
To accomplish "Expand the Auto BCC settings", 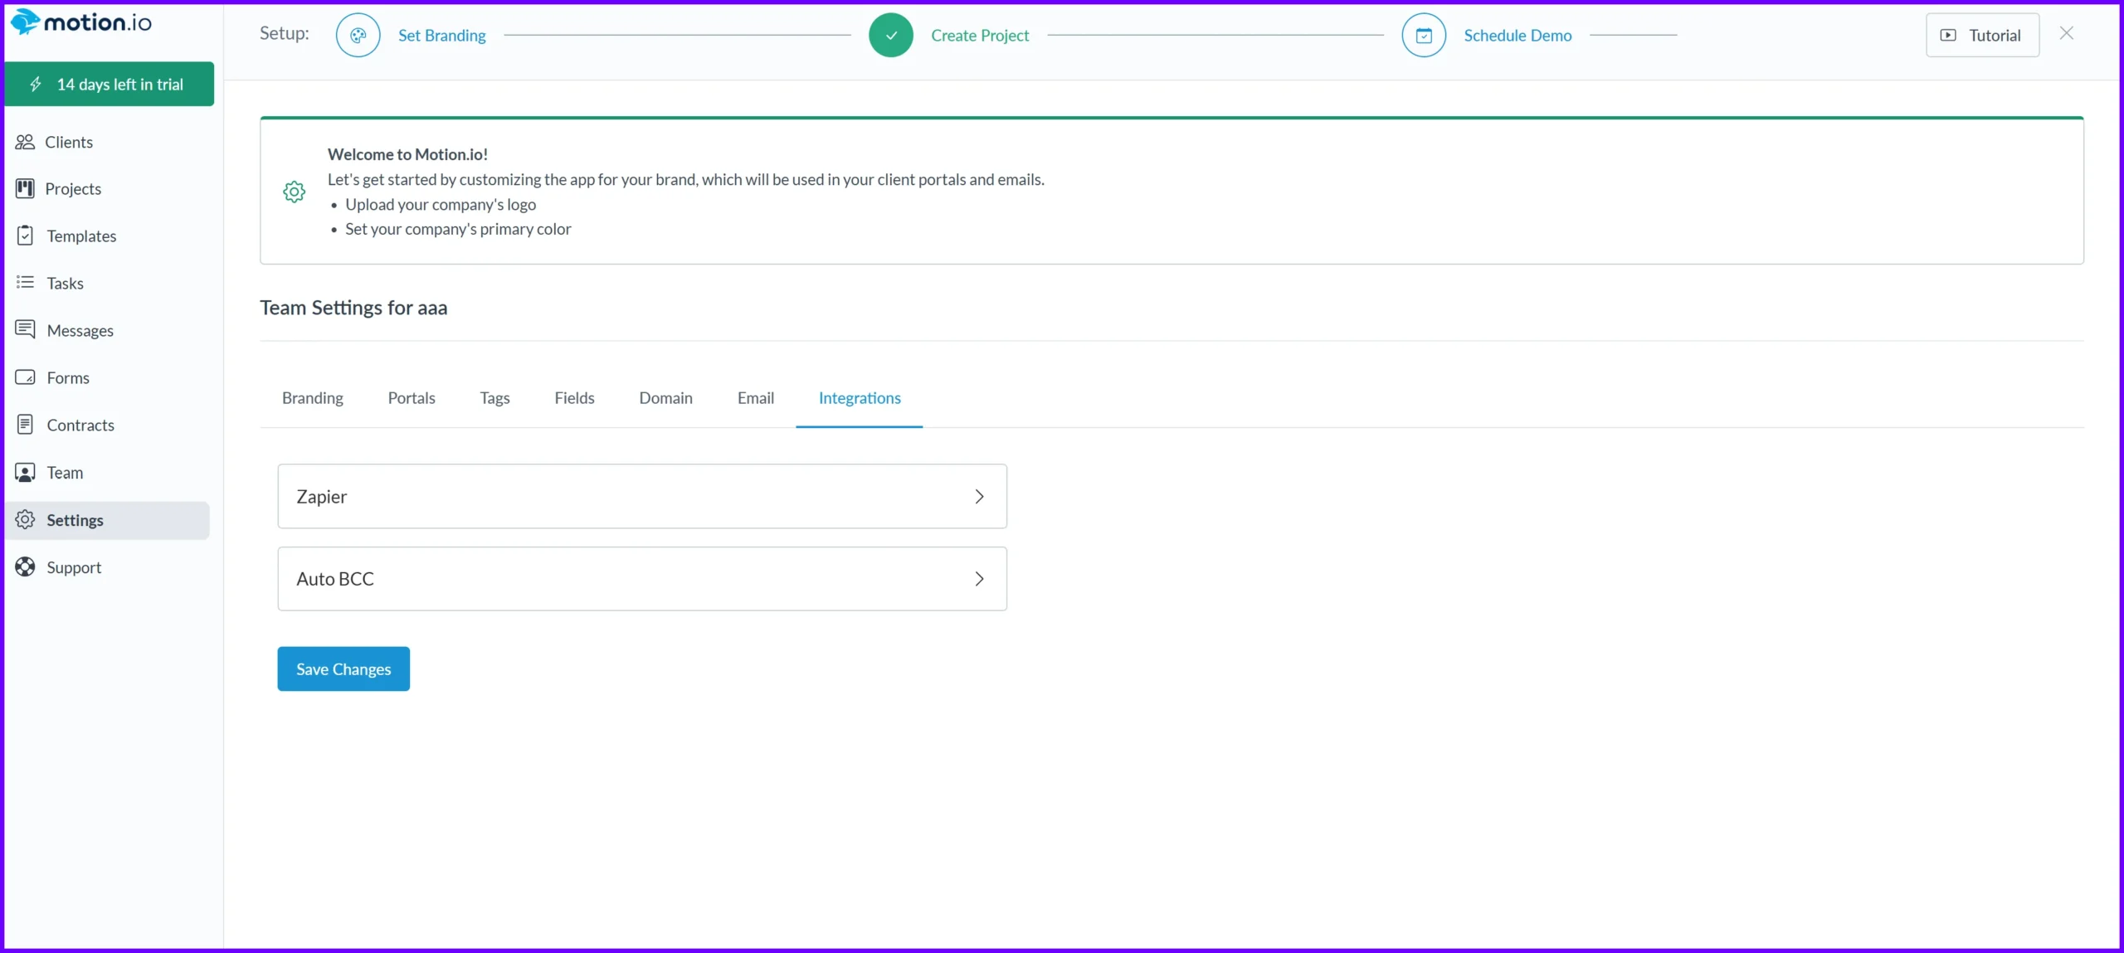I will pyautogui.click(x=642, y=578).
